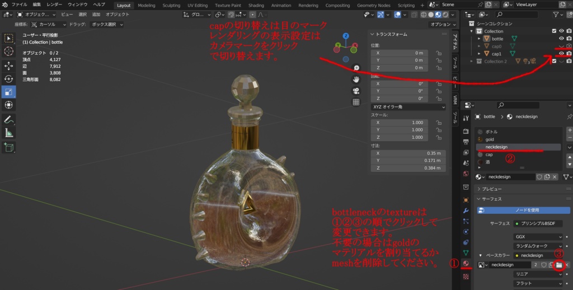
Task: Toggle show gizmo button in header
Action: click(381, 15)
